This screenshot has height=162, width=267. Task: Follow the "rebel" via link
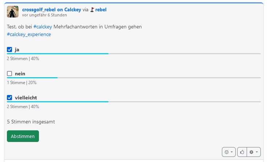click(101, 10)
